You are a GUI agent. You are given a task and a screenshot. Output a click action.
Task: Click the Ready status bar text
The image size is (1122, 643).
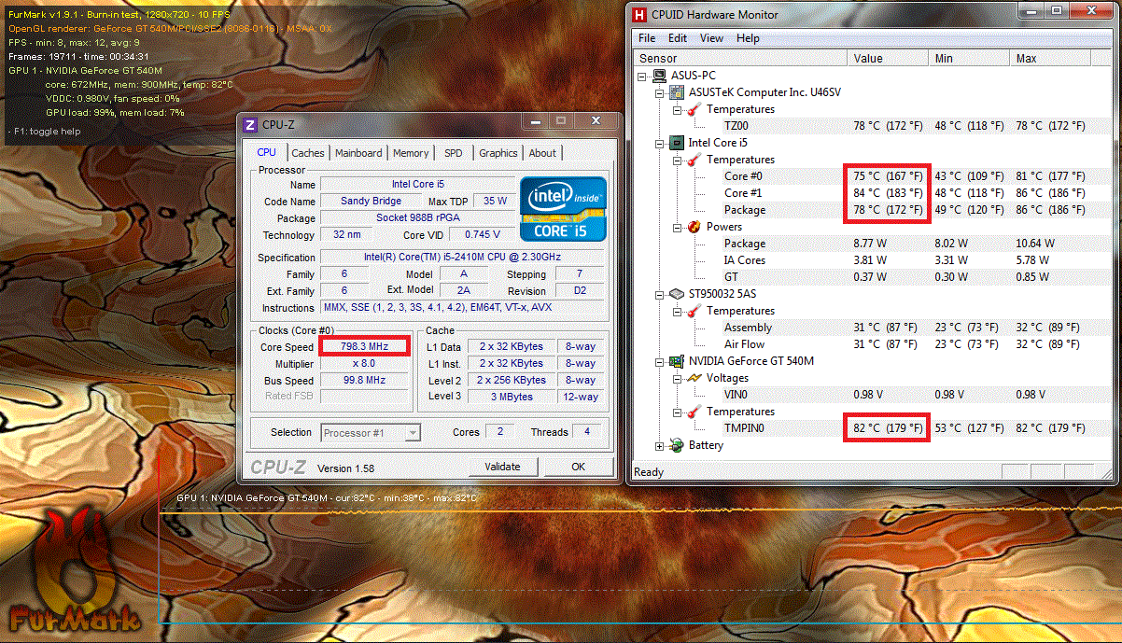[649, 471]
